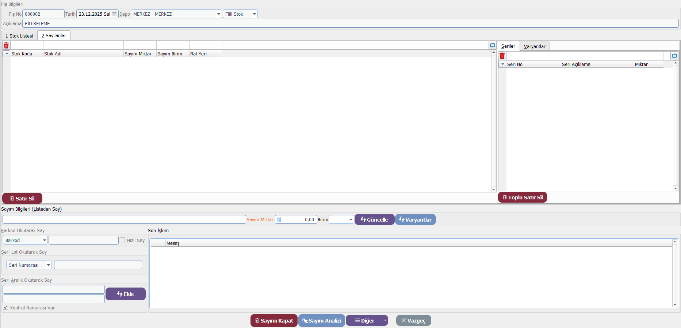
Task: Expand the Depo MERKEZ dropdown
Action: tap(218, 14)
